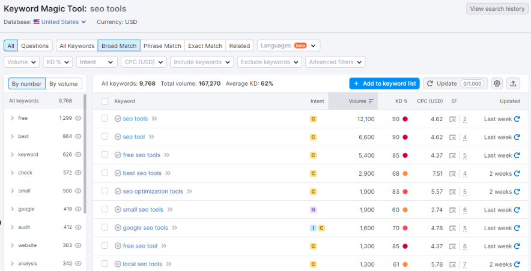The width and height of the screenshot is (531, 271).
Task: Click the Add to keyword list button
Action: 384,83
